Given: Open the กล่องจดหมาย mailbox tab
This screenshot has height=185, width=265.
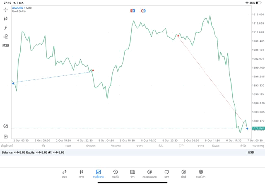Looking at the screenshot, I should 149,173.
